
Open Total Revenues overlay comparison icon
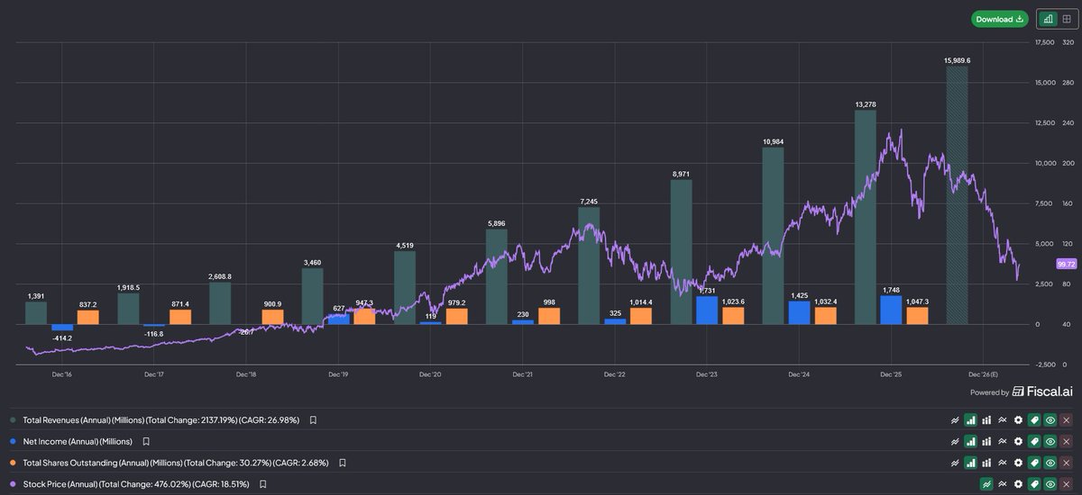coord(1003,420)
